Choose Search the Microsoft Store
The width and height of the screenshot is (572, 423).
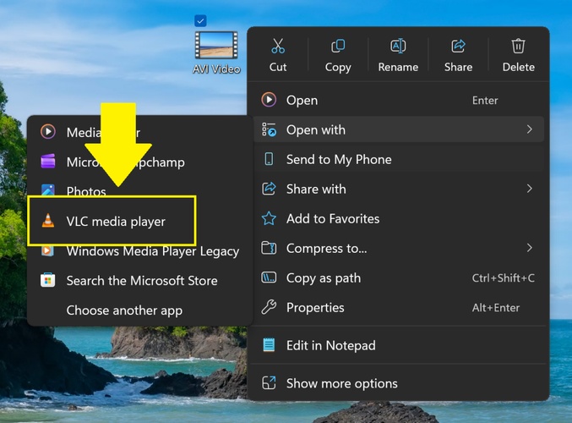coord(140,281)
